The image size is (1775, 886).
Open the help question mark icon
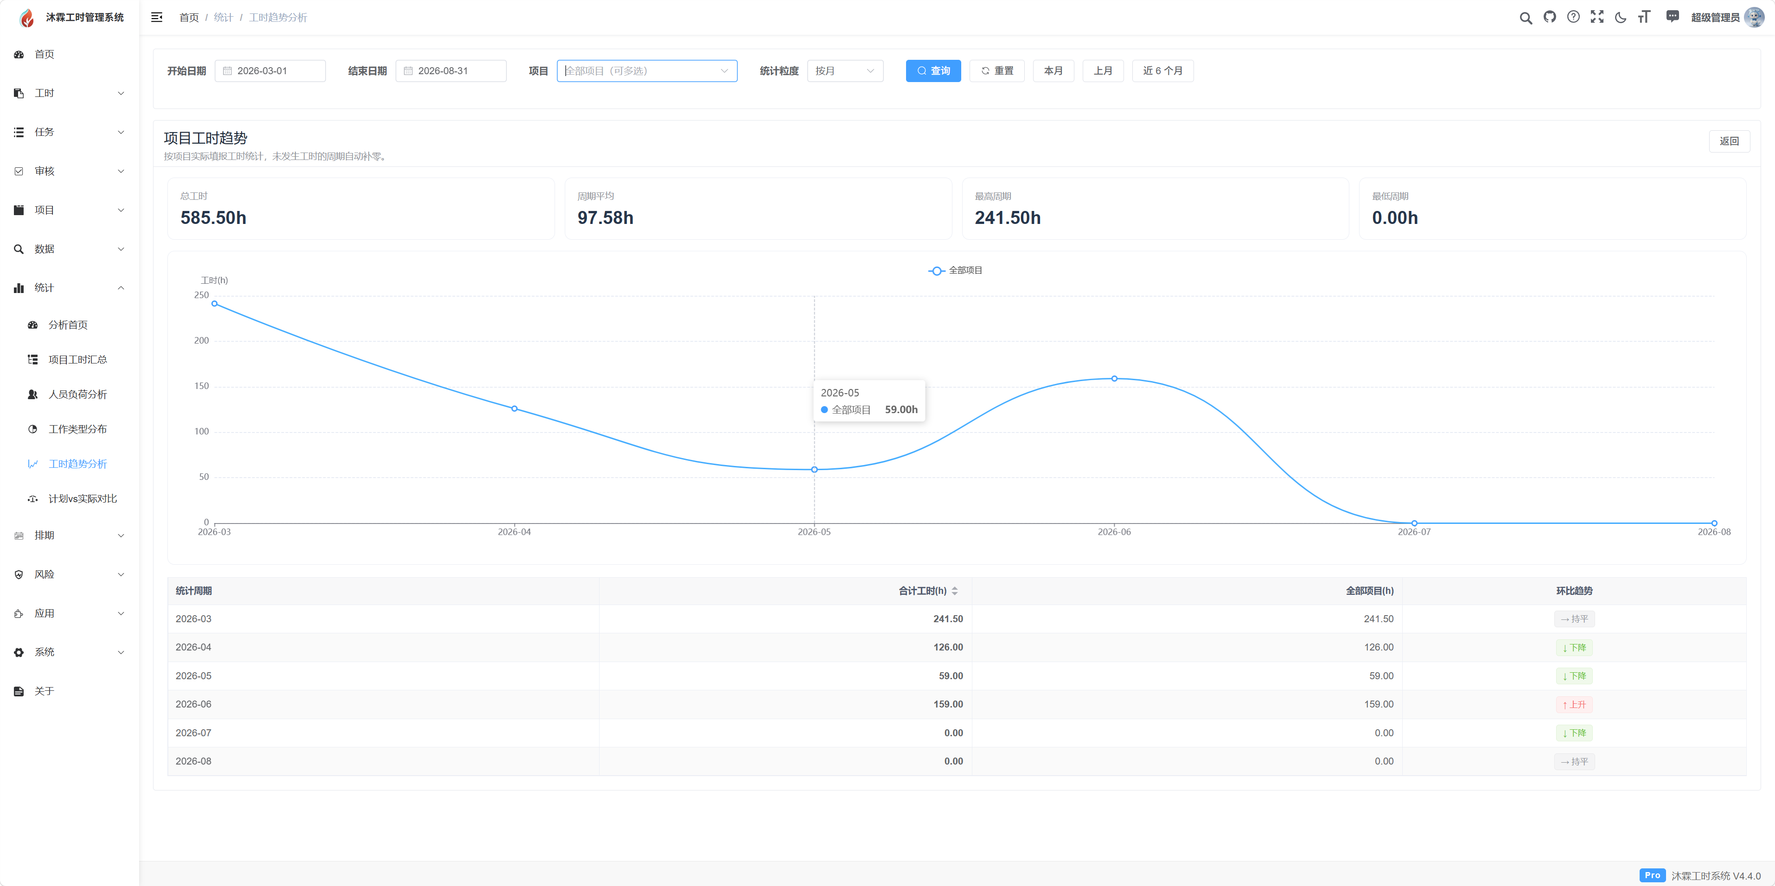(1573, 17)
